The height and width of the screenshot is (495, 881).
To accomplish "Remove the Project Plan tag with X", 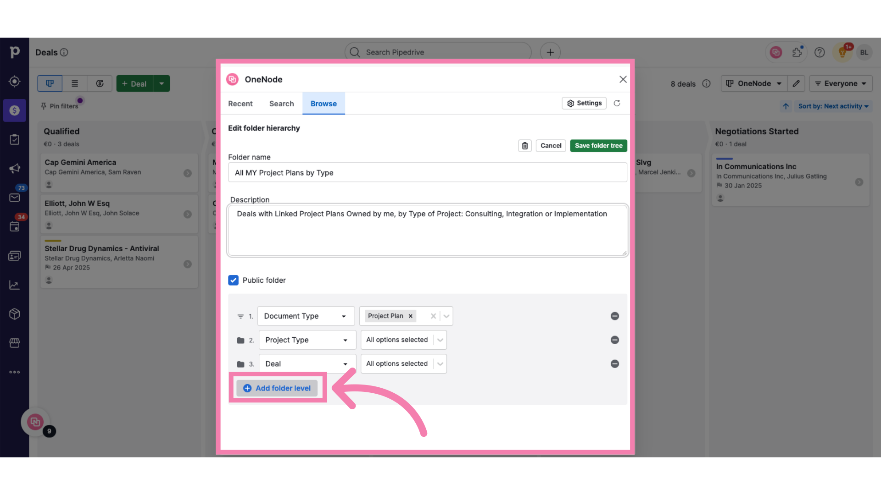I will point(411,315).
